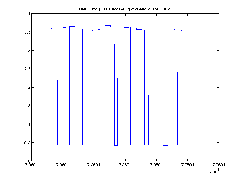Click the y-axis tick label 0.5
The width and height of the screenshot is (242, 181).
click(x=27, y=143)
